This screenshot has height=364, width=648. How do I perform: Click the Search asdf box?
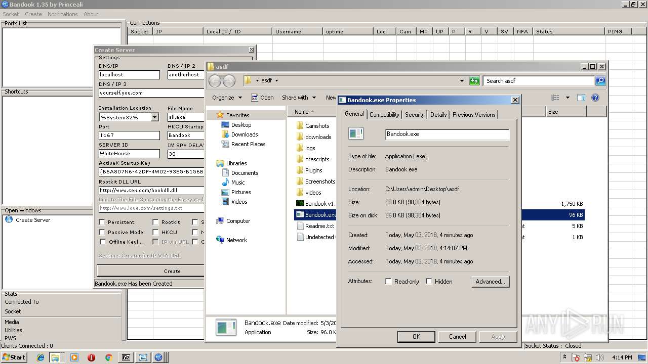point(539,81)
